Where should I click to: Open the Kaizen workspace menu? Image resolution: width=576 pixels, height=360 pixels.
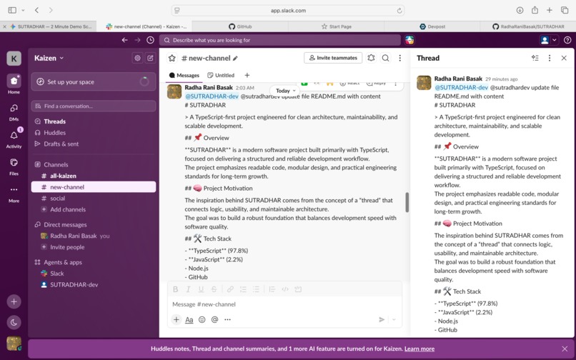pyautogui.click(x=49, y=58)
